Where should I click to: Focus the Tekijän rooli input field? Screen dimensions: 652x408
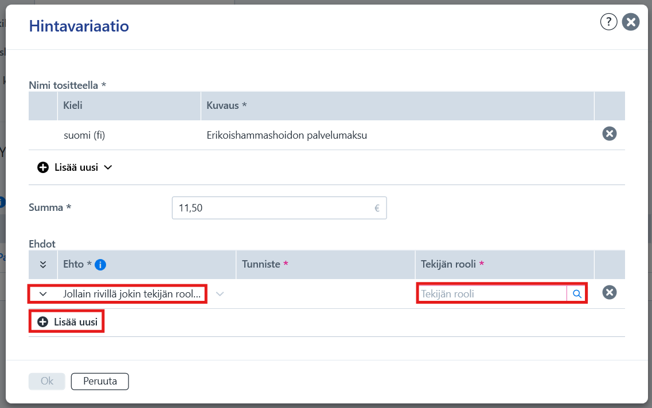tap(492, 294)
